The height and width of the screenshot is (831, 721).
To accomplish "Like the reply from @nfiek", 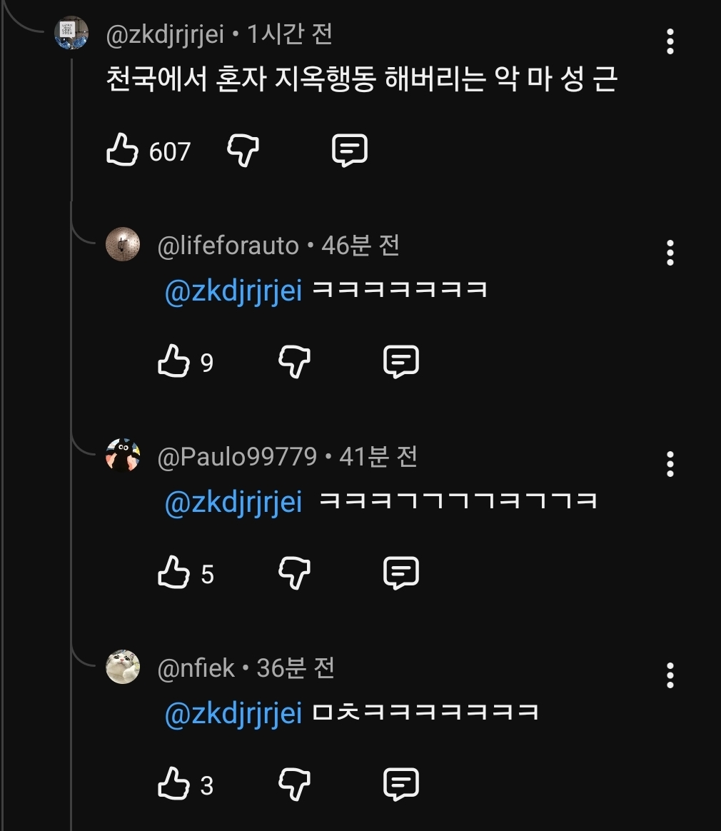I will [173, 785].
